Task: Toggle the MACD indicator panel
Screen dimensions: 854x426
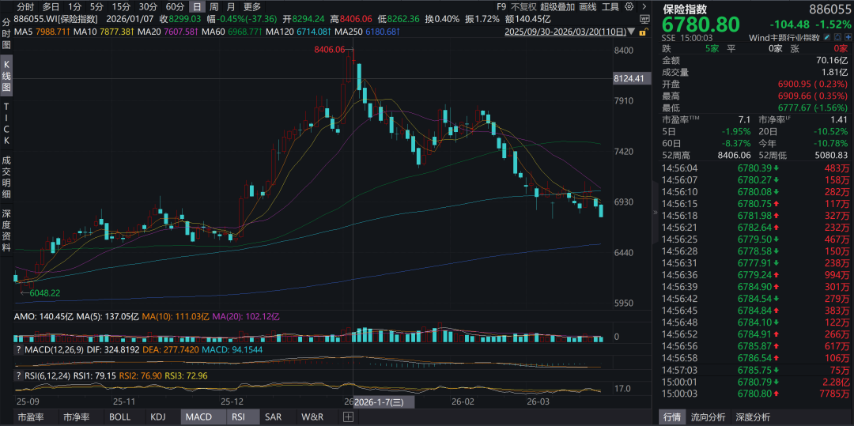Action: tap(198, 417)
